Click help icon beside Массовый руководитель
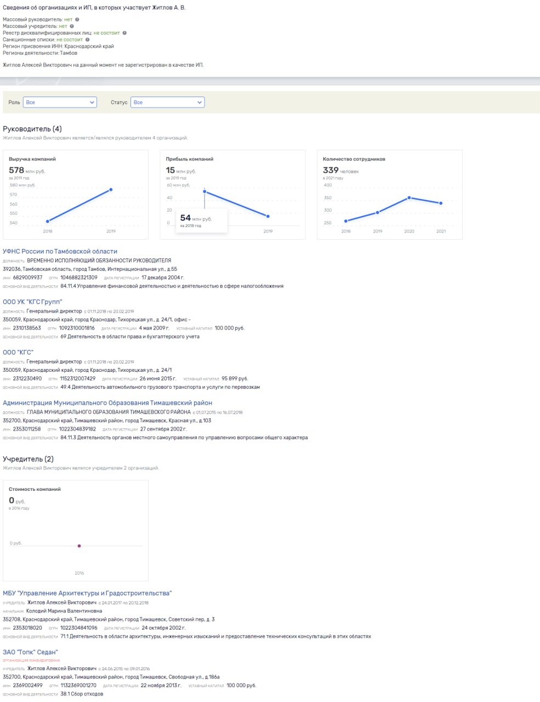 (77, 20)
